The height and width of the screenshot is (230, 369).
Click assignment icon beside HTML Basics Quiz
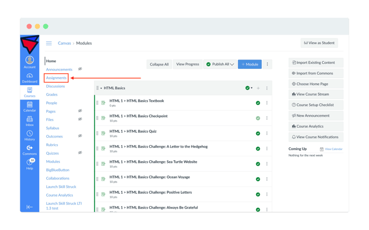(x=104, y=133)
